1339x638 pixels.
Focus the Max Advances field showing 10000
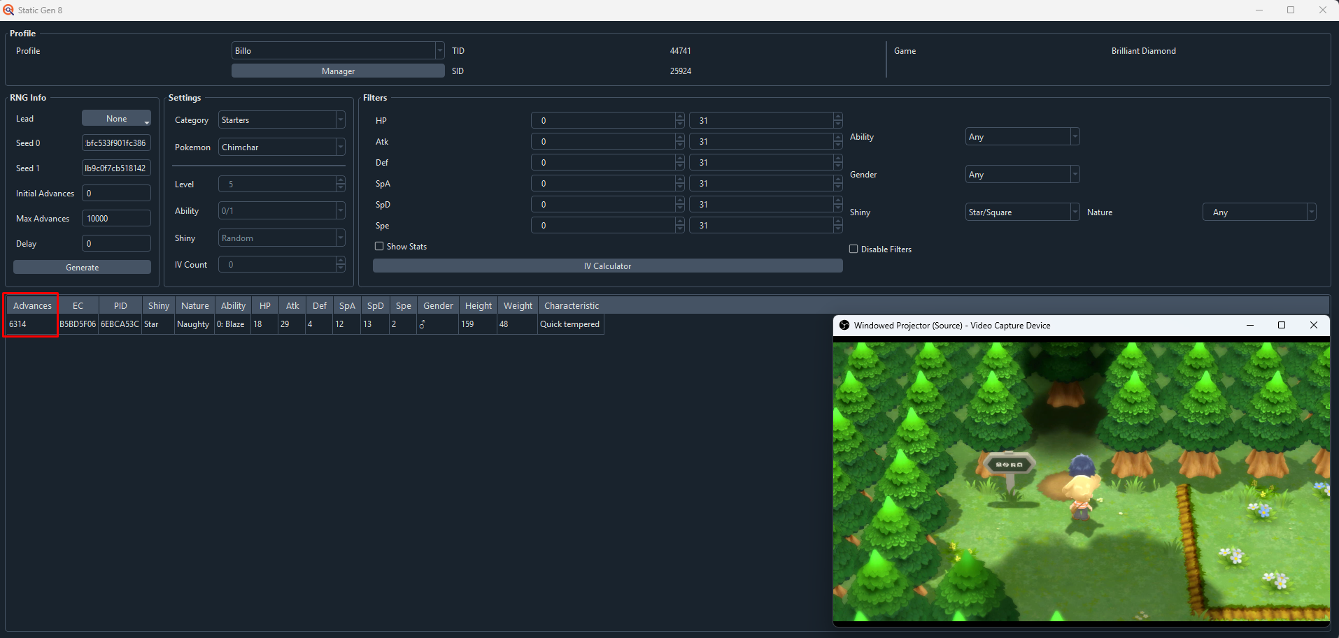point(116,218)
